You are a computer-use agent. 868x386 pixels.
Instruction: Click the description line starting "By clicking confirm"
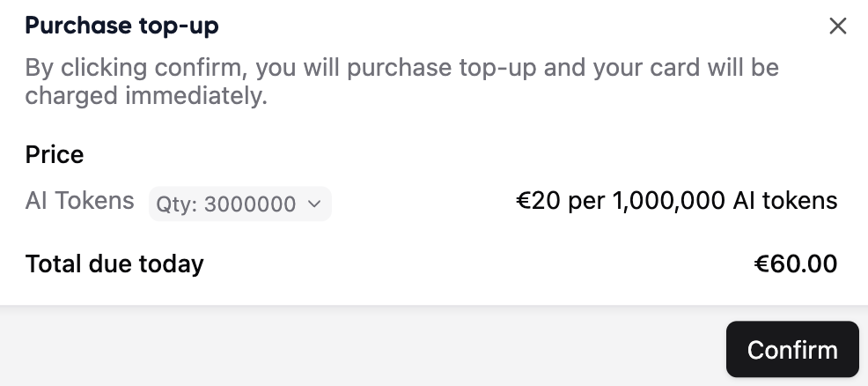coord(401,68)
